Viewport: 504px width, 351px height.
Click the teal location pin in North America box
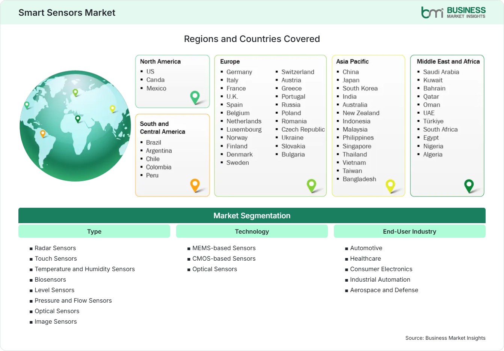[x=195, y=97]
